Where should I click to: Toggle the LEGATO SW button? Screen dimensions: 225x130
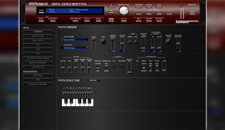click(114, 66)
